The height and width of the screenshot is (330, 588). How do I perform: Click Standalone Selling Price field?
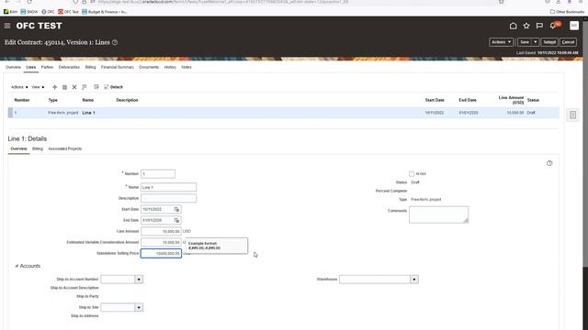click(161, 254)
